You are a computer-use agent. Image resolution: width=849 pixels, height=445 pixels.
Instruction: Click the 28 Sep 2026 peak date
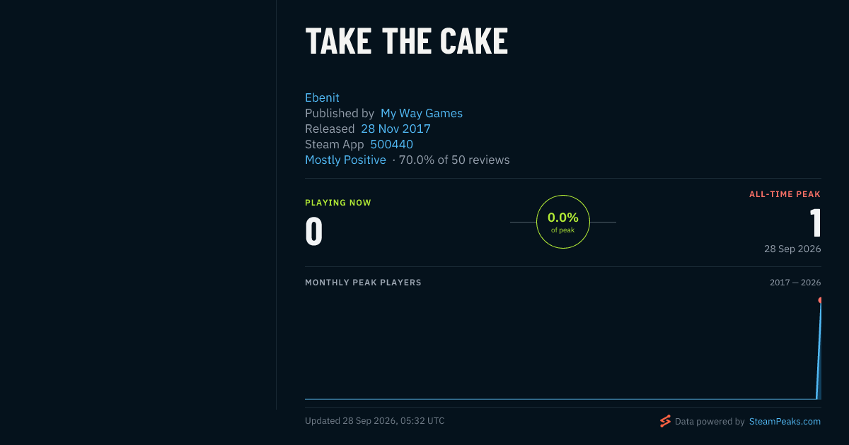pyautogui.click(x=792, y=249)
